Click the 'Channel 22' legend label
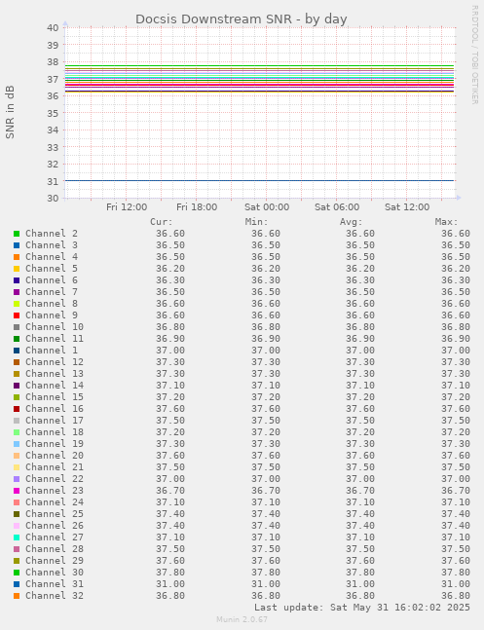This screenshot has width=484, height=630. 55,478
